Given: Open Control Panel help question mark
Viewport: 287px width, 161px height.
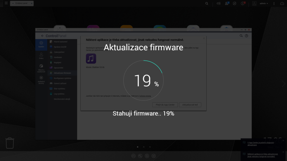Looking at the screenshot, I should pyautogui.click(x=247, y=36).
